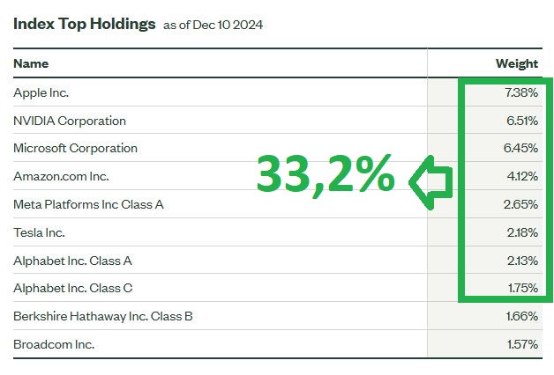The image size is (554, 375).
Task: Click the green left-pointing arrow
Action: click(x=431, y=182)
